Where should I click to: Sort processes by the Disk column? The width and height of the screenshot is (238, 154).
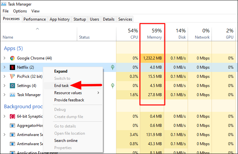(x=176, y=34)
